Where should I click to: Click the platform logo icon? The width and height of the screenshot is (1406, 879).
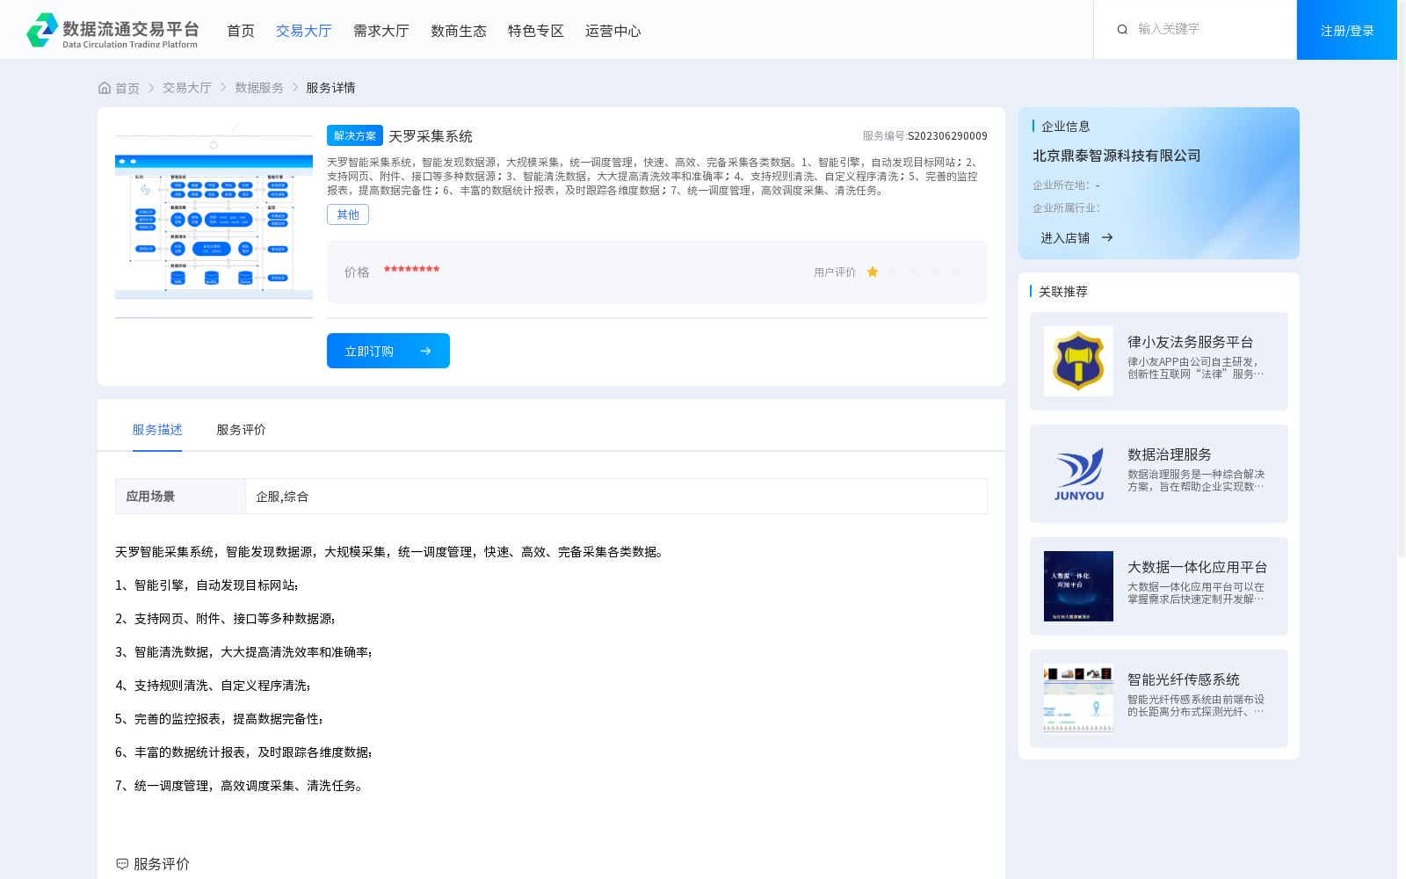tap(42, 30)
